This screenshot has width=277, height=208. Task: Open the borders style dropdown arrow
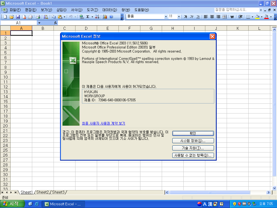(252, 17)
